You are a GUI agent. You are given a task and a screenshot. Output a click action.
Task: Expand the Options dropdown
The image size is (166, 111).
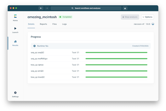pos(147,17)
